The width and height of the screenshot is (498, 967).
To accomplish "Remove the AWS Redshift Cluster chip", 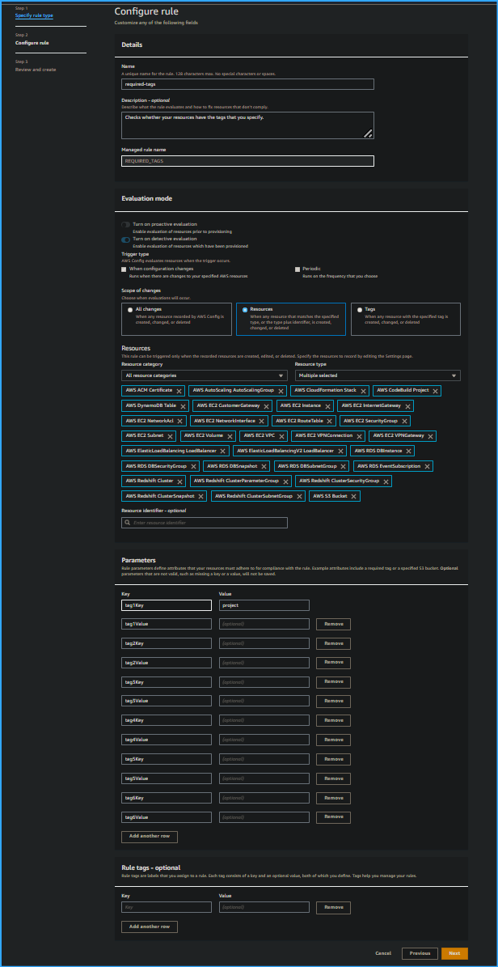I will (x=179, y=481).
